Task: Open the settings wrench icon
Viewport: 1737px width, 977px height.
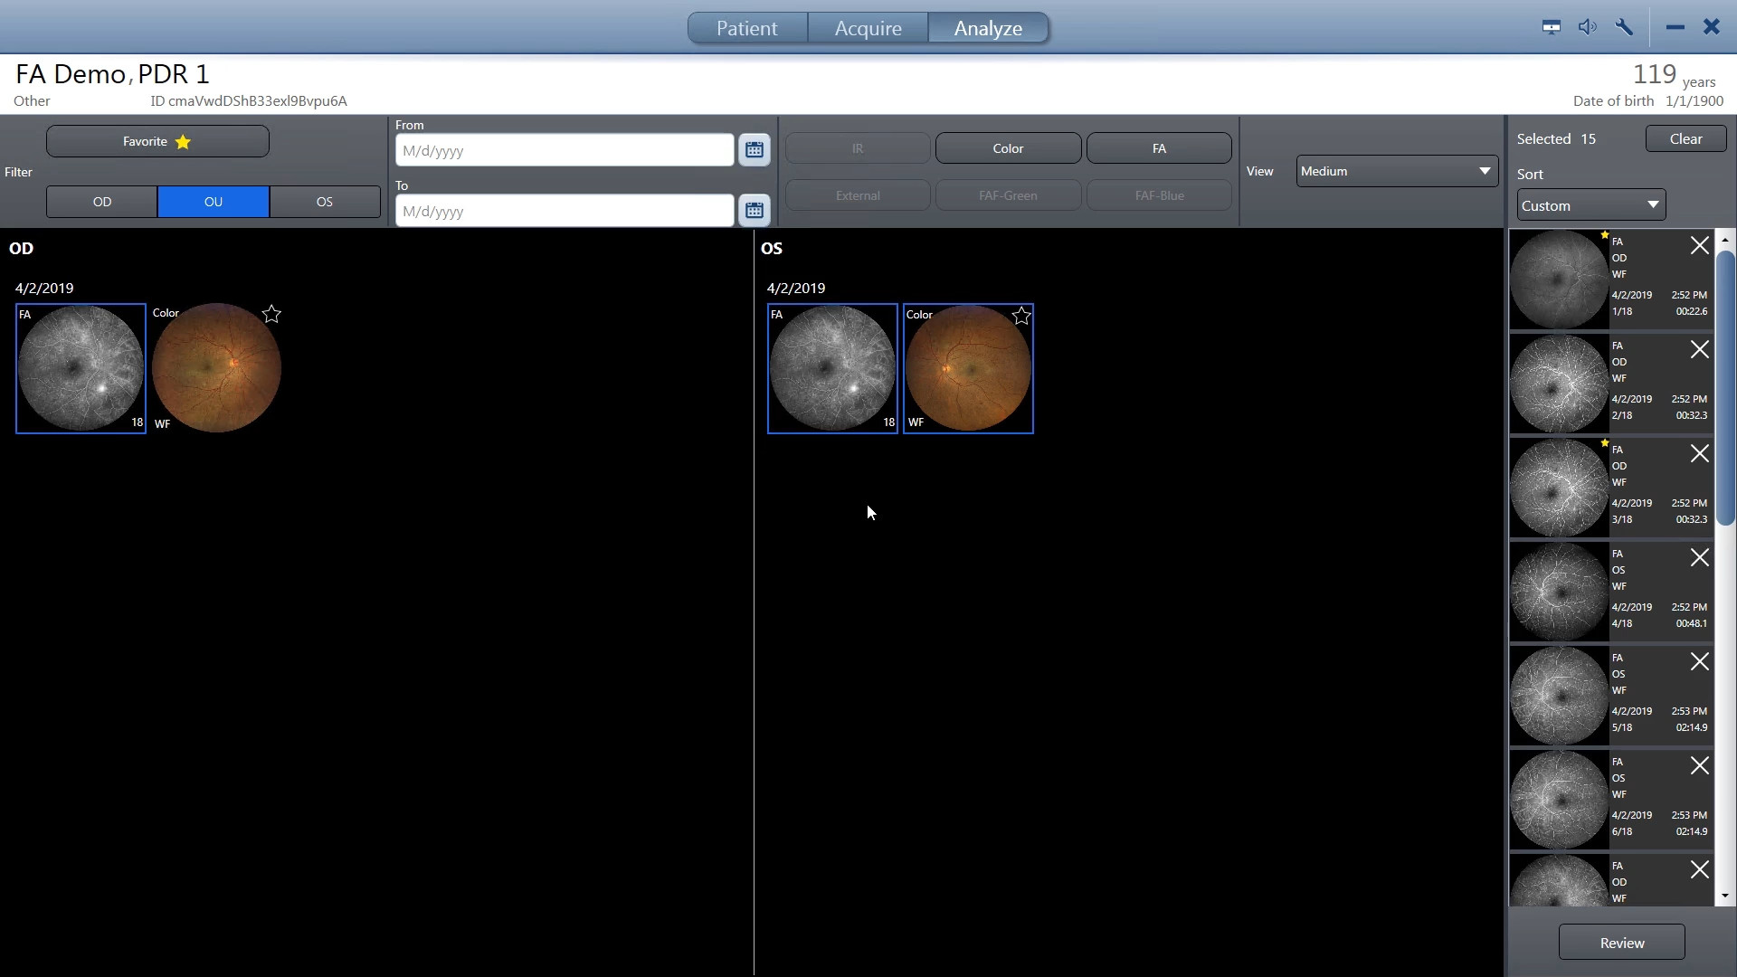Action: [1624, 27]
